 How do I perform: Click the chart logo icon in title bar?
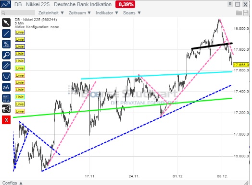coord(6,4)
